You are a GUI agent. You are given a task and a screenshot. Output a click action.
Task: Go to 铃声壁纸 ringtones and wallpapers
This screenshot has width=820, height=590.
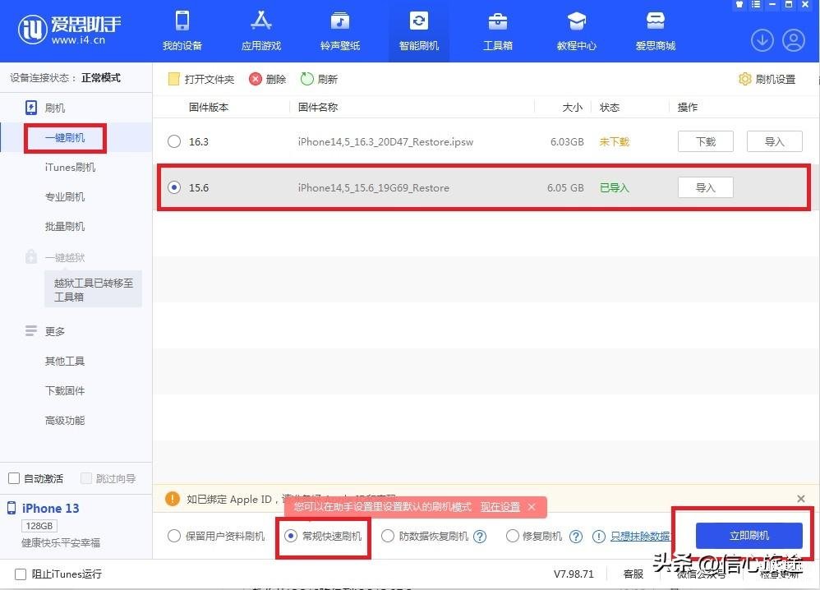(x=340, y=30)
